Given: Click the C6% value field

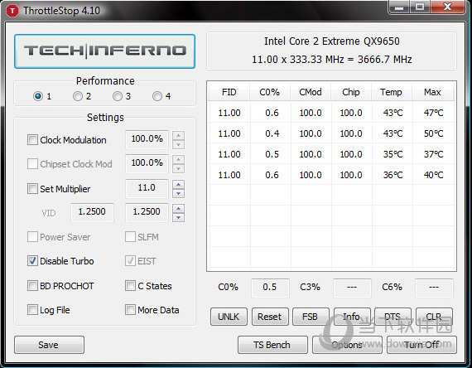Looking at the screenshot, I should (x=434, y=288).
